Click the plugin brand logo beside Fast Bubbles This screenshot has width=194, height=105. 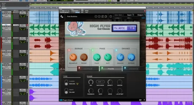point(61,17)
